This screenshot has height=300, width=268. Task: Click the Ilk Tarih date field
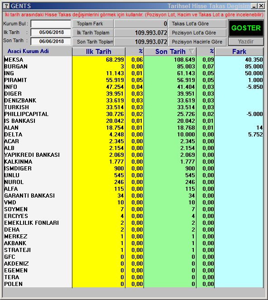[51, 32]
